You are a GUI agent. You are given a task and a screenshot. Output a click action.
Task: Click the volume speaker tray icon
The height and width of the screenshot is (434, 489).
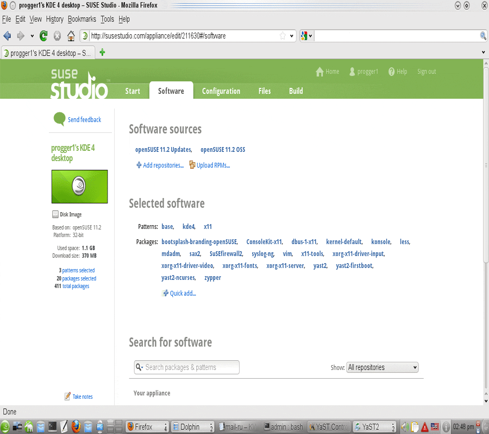405,426
